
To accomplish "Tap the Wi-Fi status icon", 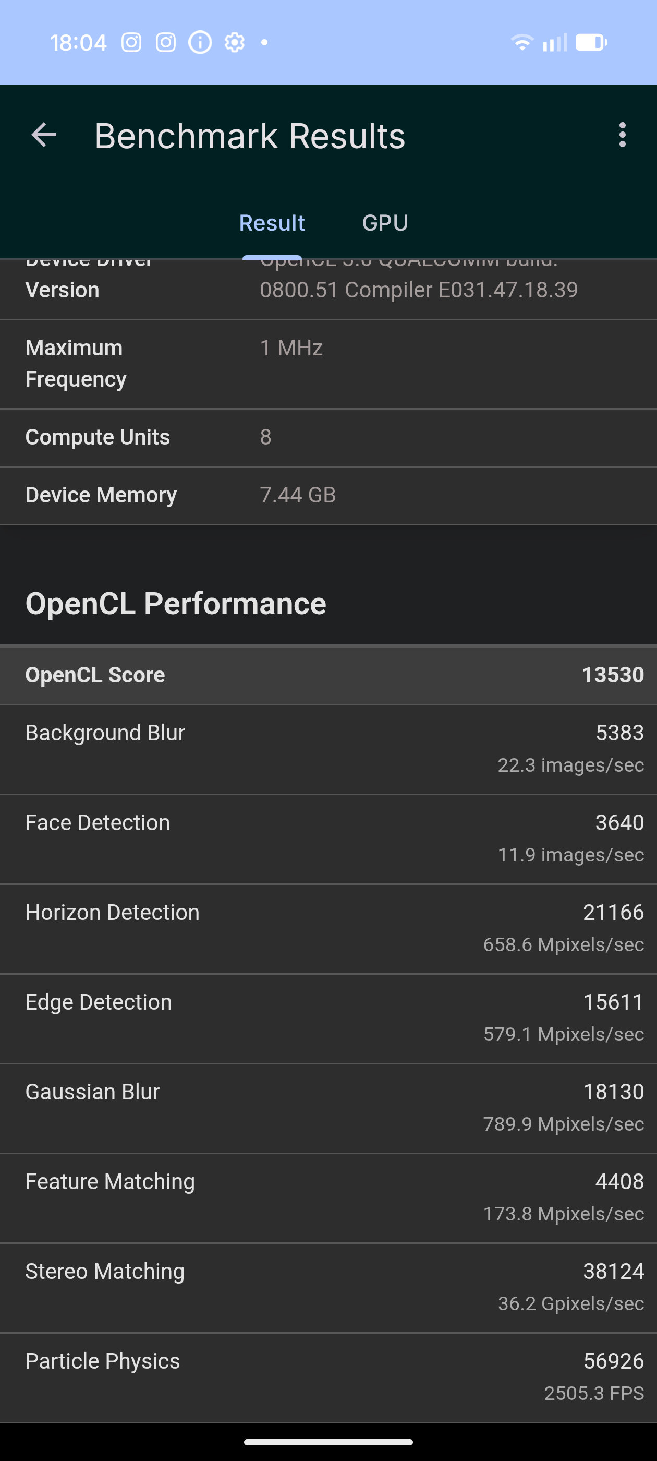I will tap(521, 43).
